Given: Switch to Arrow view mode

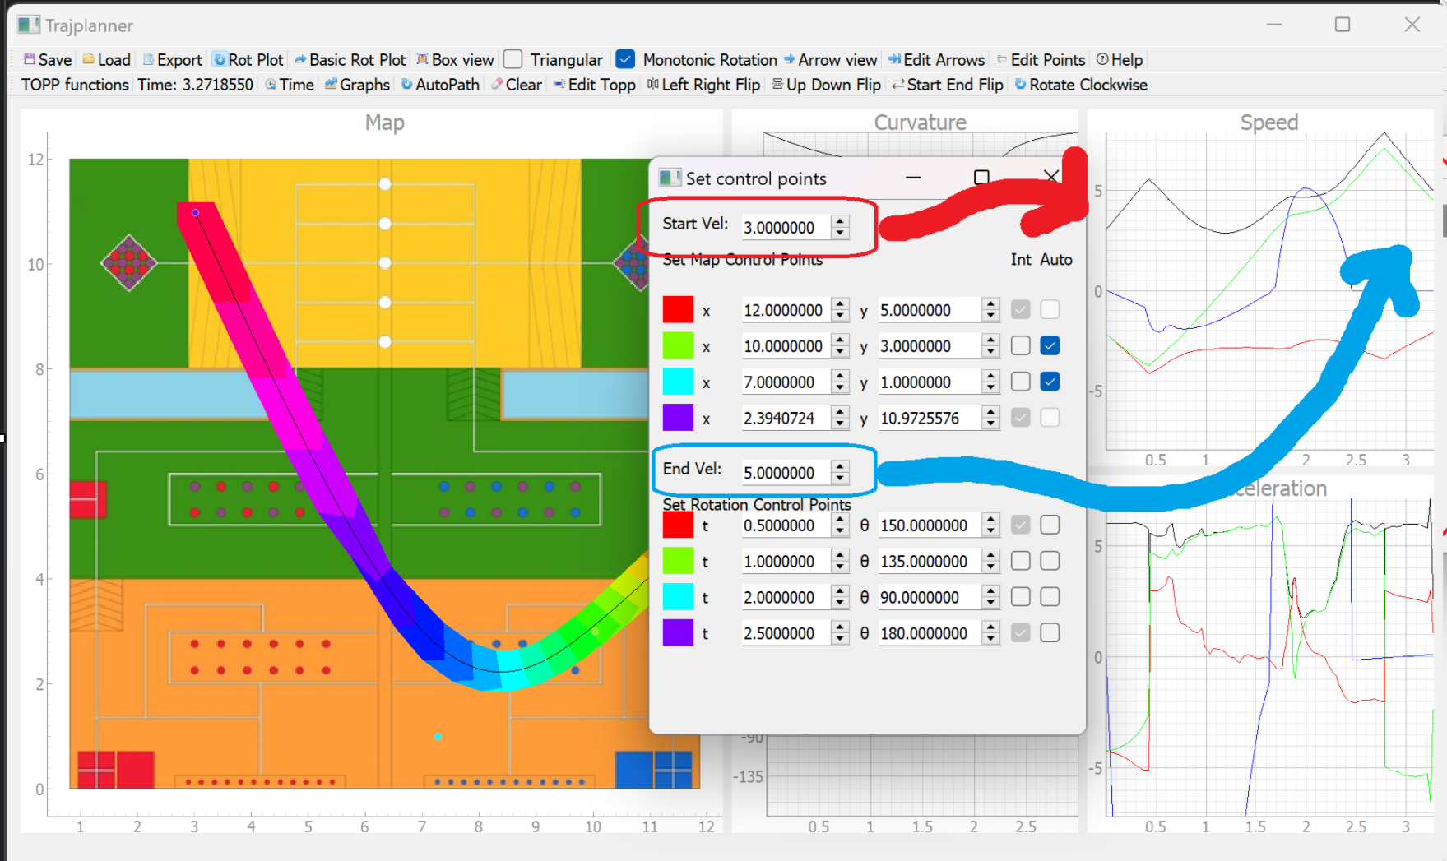Looking at the screenshot, I should click(831, 59).
